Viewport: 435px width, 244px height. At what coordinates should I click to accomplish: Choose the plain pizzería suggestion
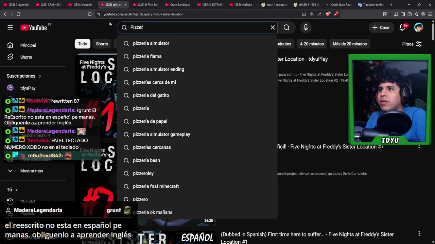tap(197, 108)
